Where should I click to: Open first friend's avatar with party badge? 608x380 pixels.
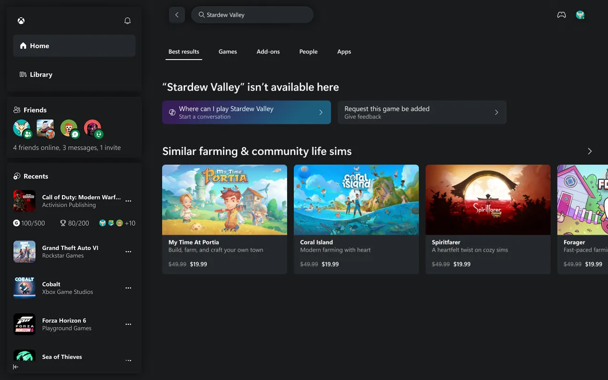(x=22, y=128)
